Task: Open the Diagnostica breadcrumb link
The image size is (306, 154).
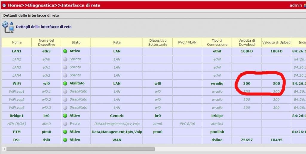Action: coord(42,5)
